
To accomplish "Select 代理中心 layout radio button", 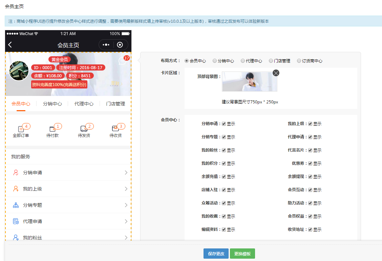I will [x=243, y=61].
